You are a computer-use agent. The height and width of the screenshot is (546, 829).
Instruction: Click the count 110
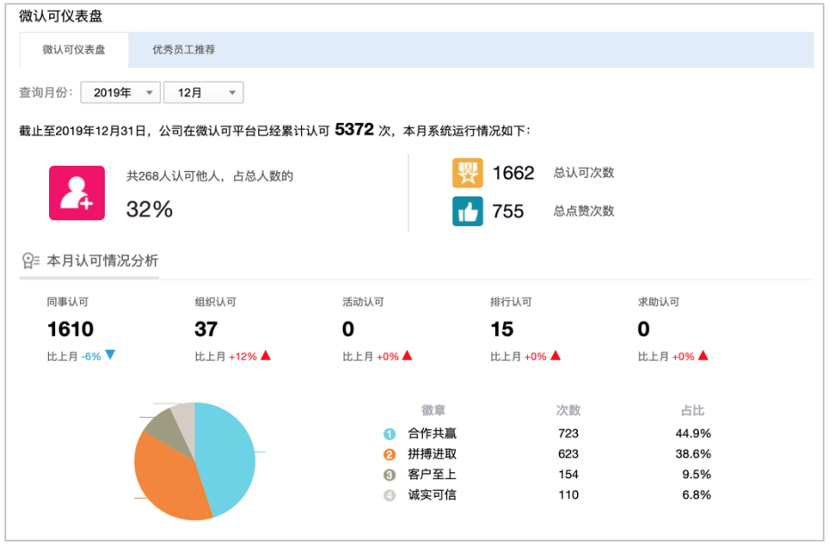click(568, 495)
